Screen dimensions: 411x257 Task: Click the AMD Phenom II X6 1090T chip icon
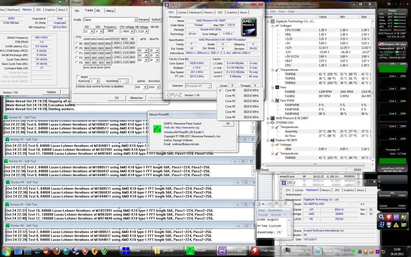coord(273,118)
